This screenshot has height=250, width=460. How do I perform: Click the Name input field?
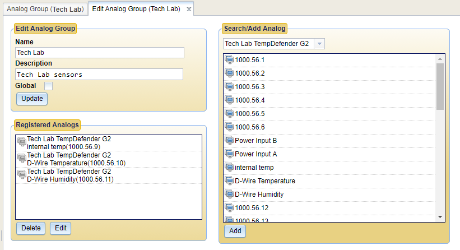tap(100, 53)
